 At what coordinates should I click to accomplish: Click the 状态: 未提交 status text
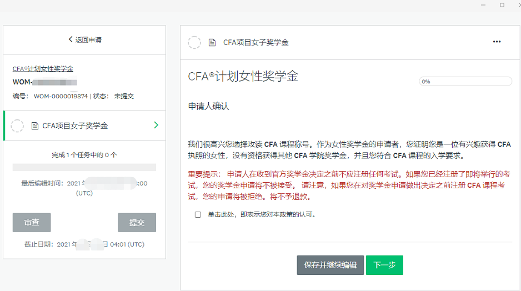113,96
